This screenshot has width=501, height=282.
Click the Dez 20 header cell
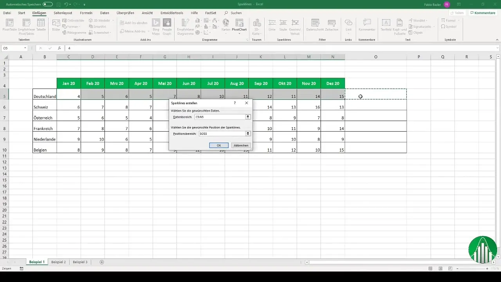point(333,83)
